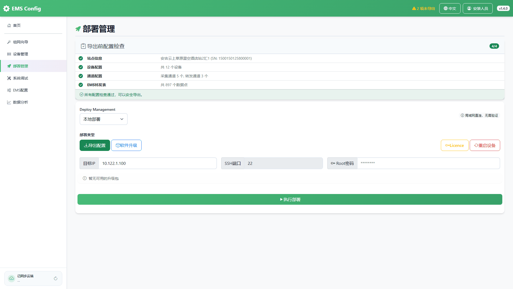Screen dimensions: 513x289
Task: Click the 2 unexported items warning icon
Action: point(414,9)
